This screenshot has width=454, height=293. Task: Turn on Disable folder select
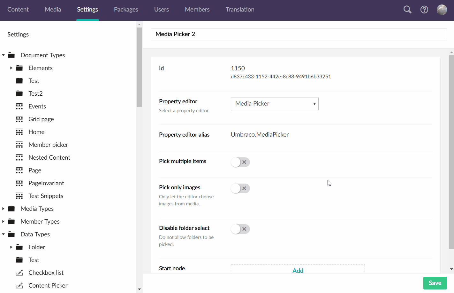[x=240, y=229]
